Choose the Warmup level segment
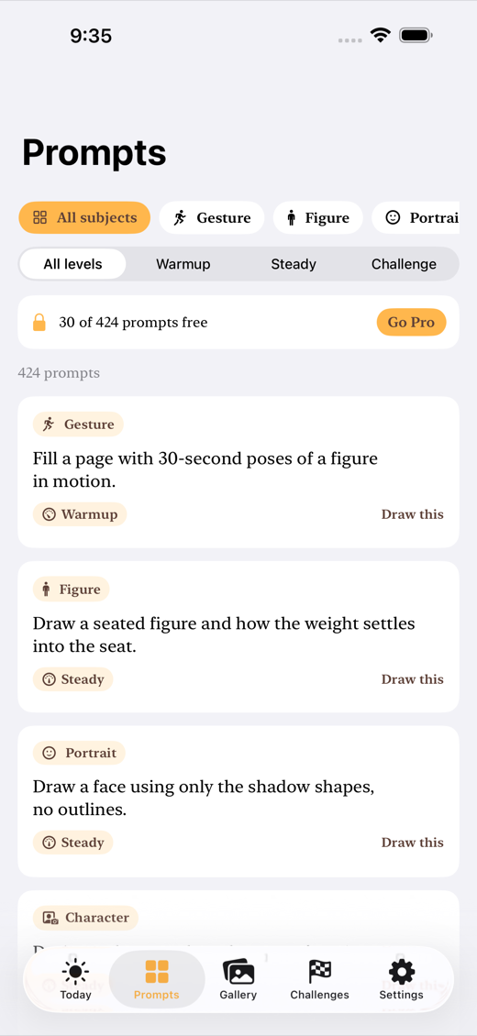Screen dimensions: 477x1036 [x=183, y=264]
